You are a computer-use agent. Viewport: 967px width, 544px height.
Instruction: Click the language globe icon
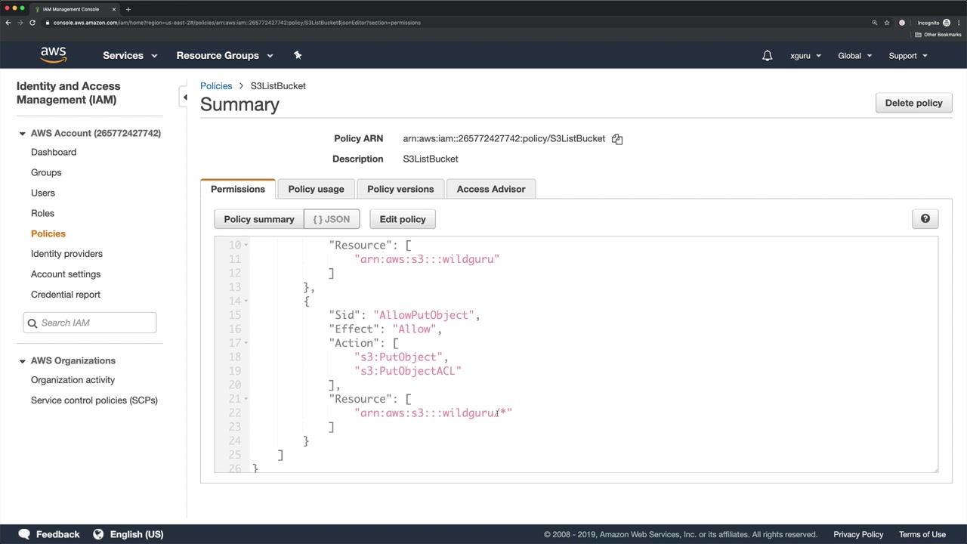(x=98, y=534)
